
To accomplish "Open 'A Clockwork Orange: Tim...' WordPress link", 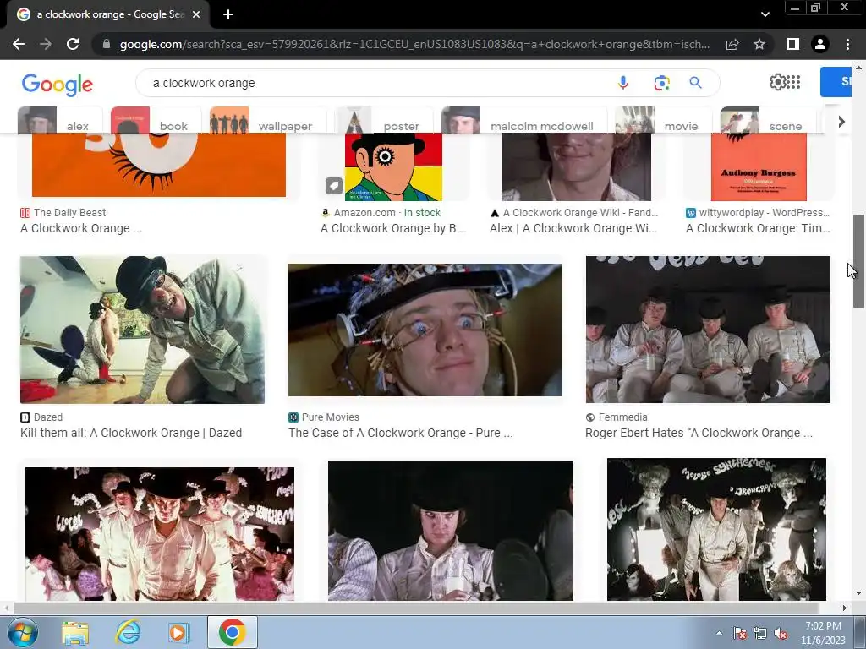I will click(758, 228).
